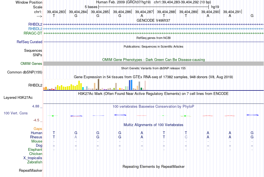Click the dark blue RHBDL2 gene label
Image resolution: width=264 pixels, height=177 pixels.
(35, 24)
